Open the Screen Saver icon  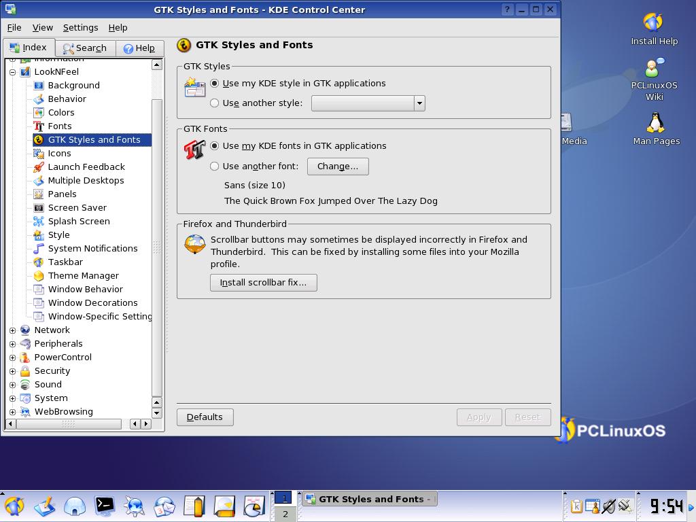tap(39, 208)
